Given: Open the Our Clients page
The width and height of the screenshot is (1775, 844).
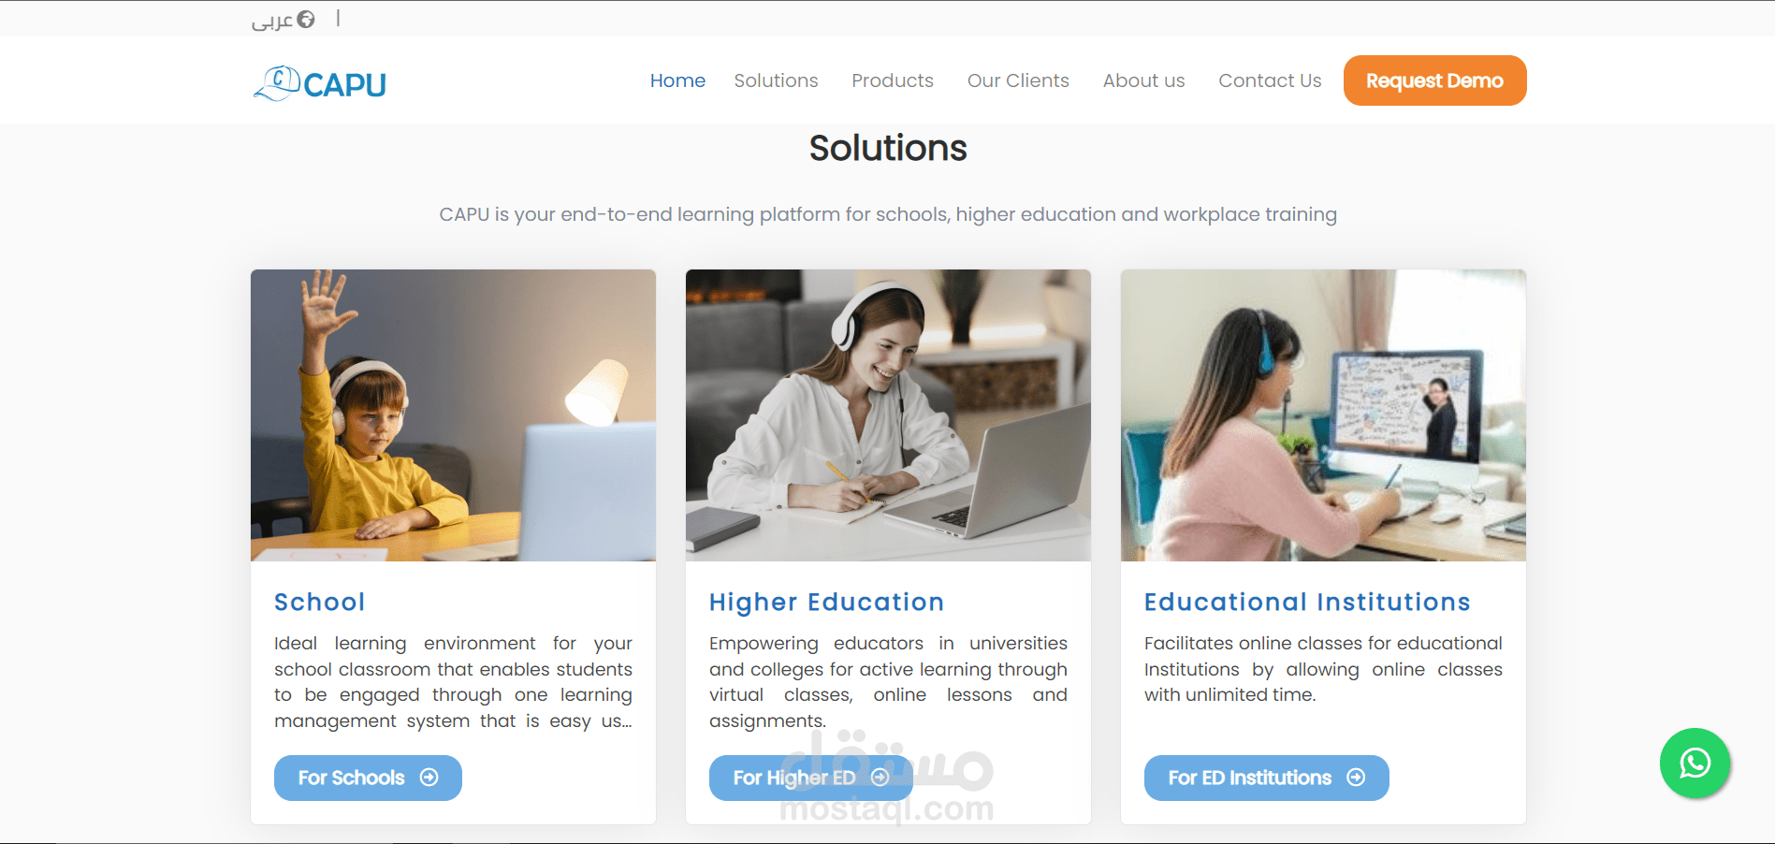Looking at the screenshot, I should [1018, 80].
